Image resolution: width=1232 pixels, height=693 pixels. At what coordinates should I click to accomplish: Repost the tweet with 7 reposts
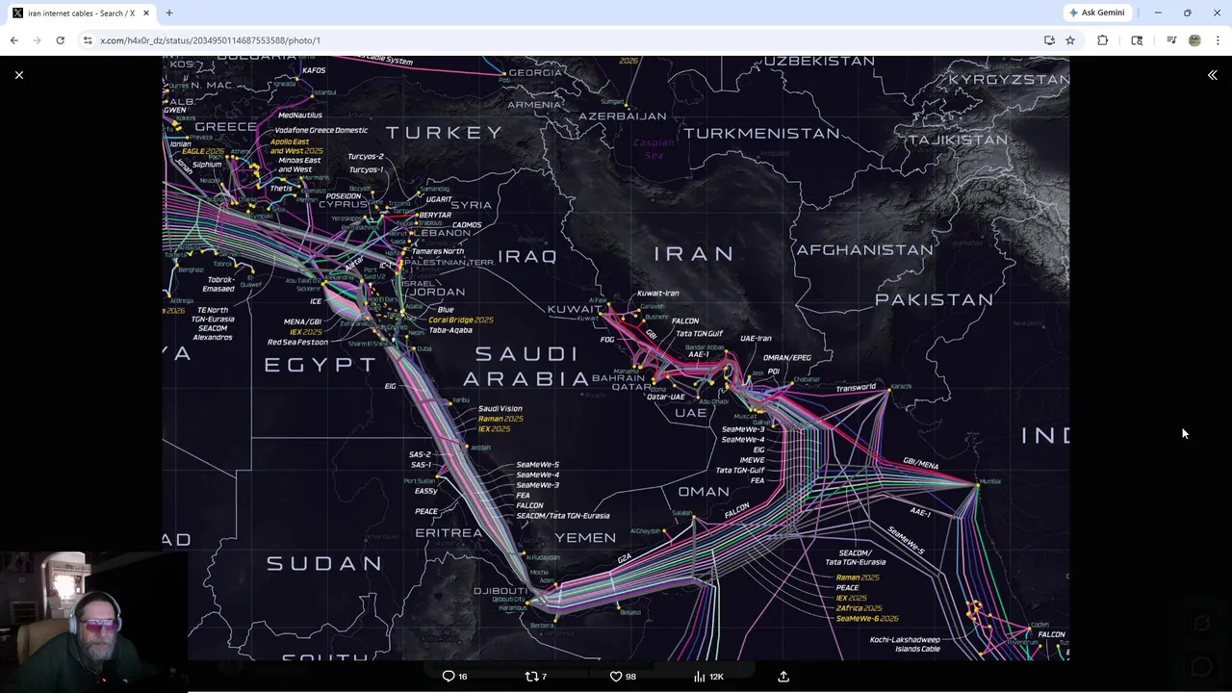click(536, 677)
